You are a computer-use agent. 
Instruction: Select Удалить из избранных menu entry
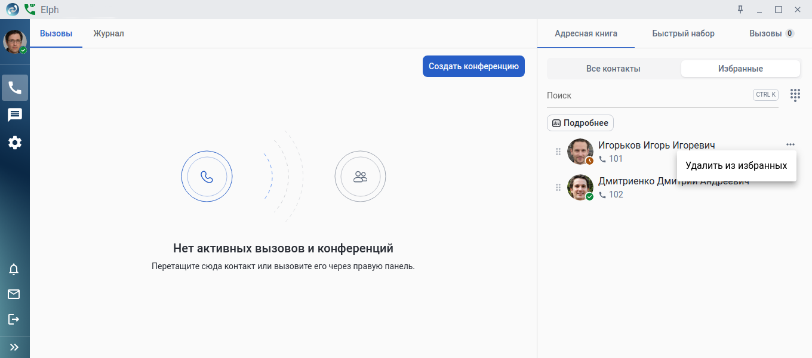(736, 166)
